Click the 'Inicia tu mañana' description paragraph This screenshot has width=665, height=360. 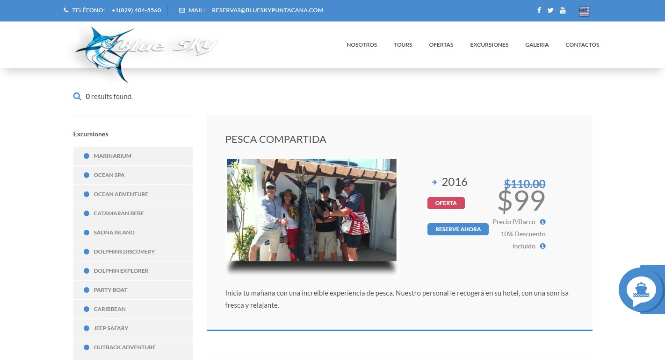[397, 299]
